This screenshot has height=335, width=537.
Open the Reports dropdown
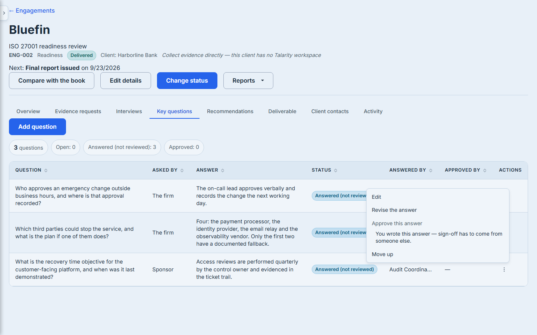click(248, 80)
